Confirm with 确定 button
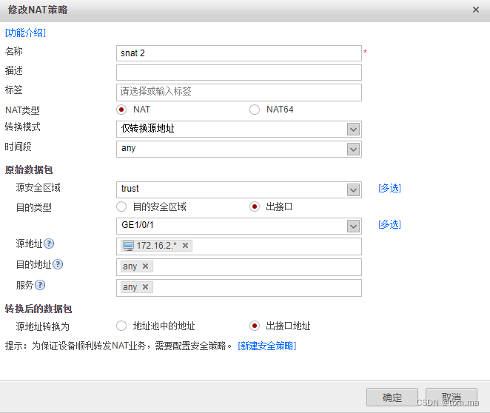The image size is (490, 413). 392,397
